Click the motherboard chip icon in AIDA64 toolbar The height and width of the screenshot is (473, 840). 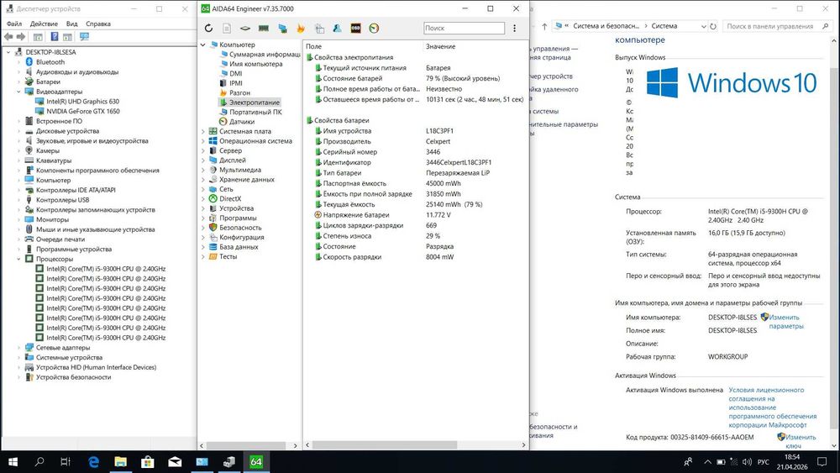[244, 29]
